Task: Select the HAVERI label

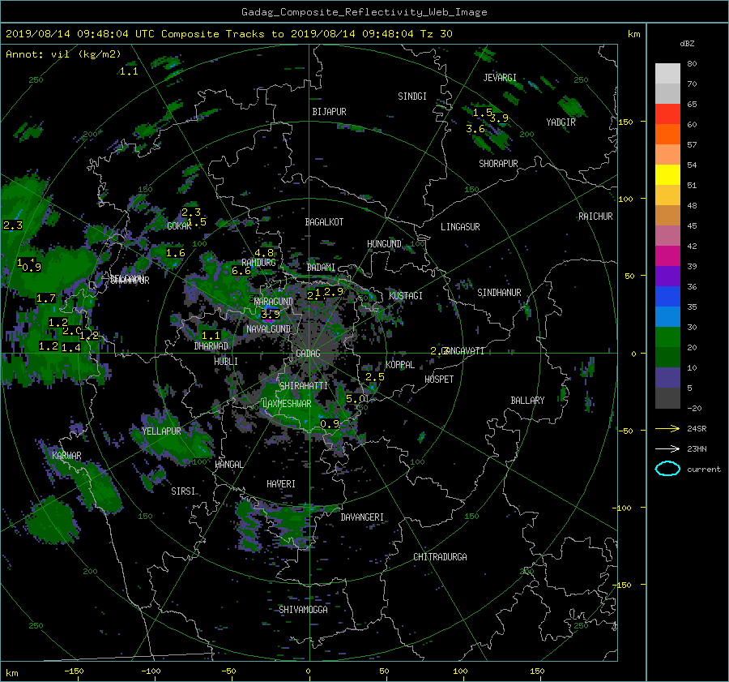Action: tap(281, 485)
